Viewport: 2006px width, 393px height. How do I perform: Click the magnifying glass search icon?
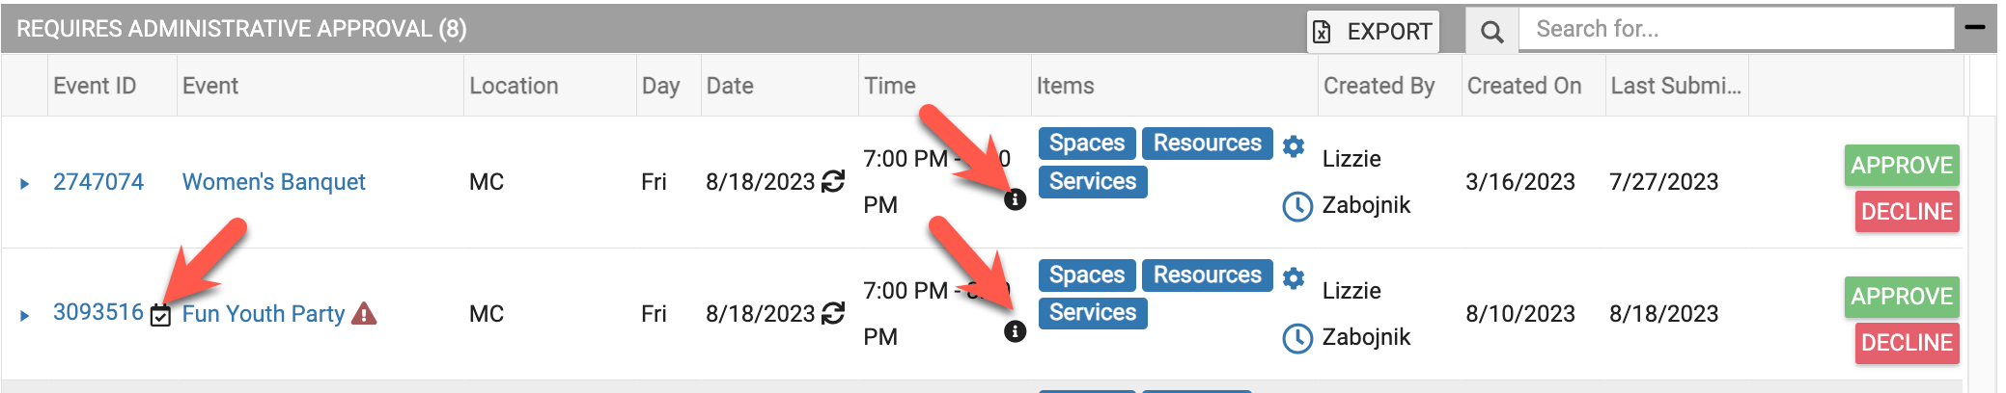1491,32
